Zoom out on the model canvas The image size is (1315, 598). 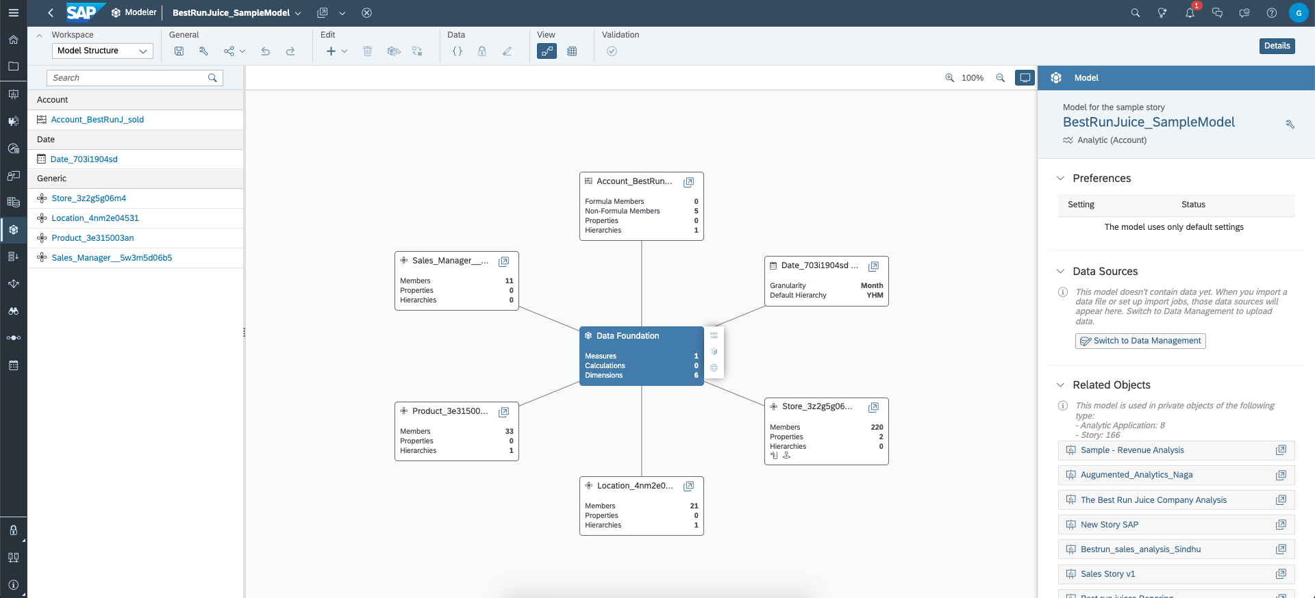click(1001, 78)
